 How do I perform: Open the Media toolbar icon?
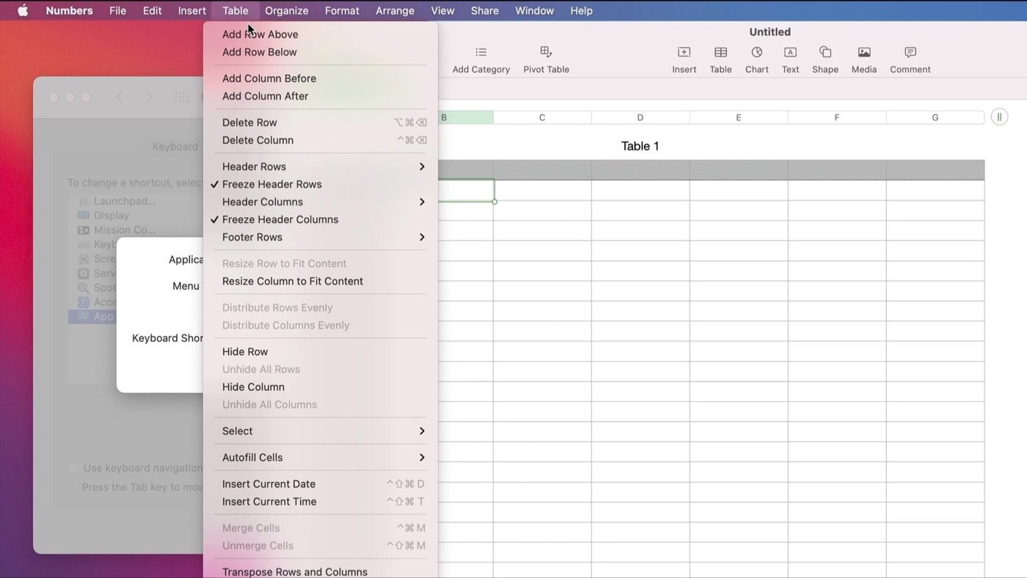[x=863, y=53]
